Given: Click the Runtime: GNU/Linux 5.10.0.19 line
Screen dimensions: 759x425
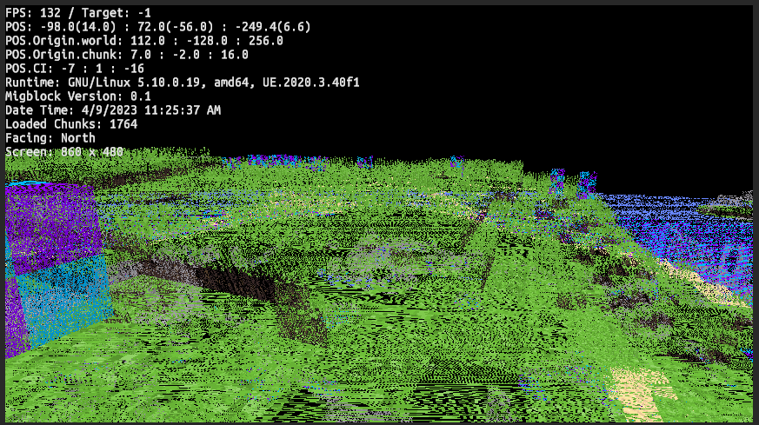Looking at the screenshot, I should pos(183,83).
